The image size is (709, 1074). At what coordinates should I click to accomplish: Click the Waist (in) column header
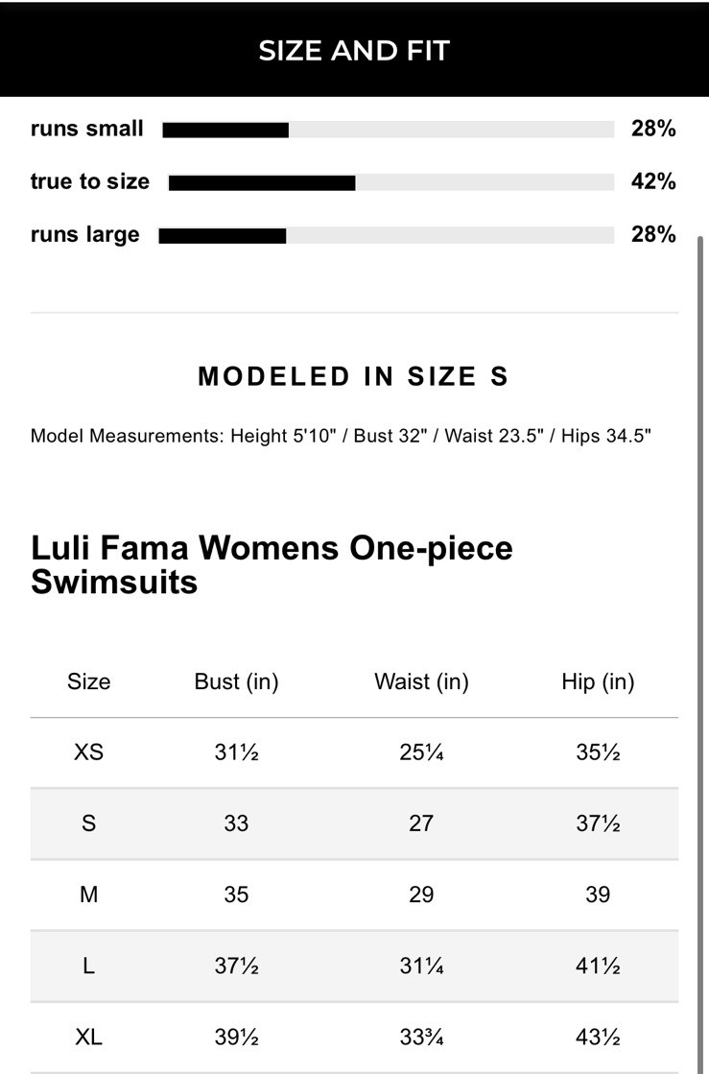point(421,681)
